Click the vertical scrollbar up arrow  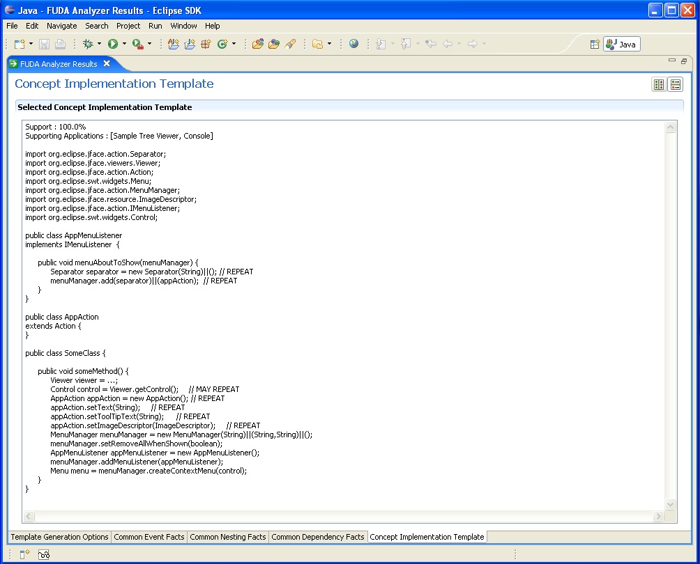pyautogui.click(x=670, y=127)
